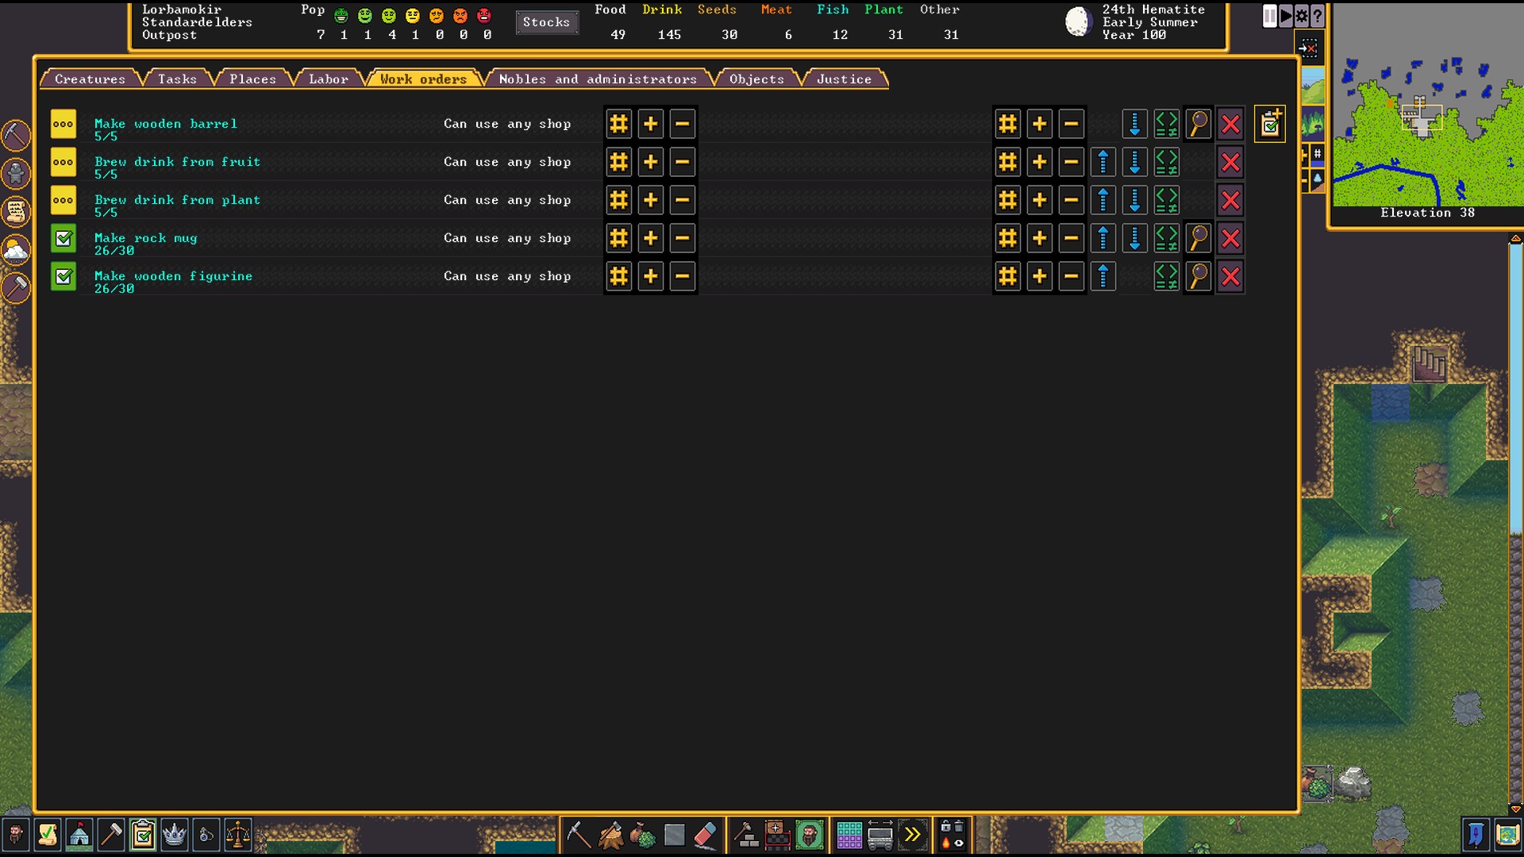Decrease total amount for Brew drink from fruit
The width and height of the screenshot is (1524, 857).
pyautogui.click(x=1072, y=162)
